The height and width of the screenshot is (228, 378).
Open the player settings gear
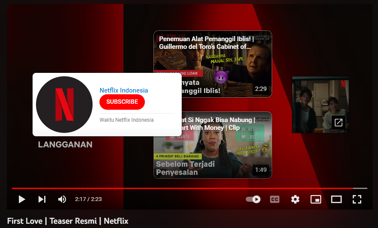tap(295, 199)
